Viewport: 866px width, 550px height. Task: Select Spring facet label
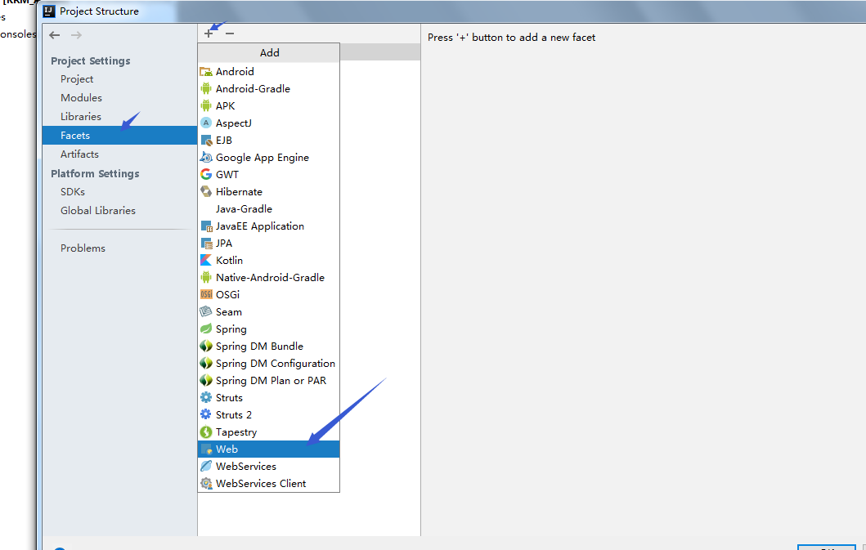(x=231, y=329)
